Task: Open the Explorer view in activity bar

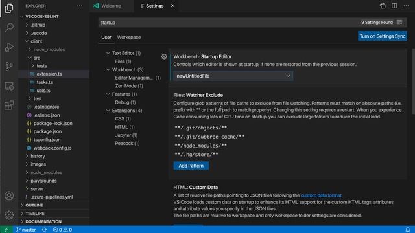Action: (x=9, y=8)
